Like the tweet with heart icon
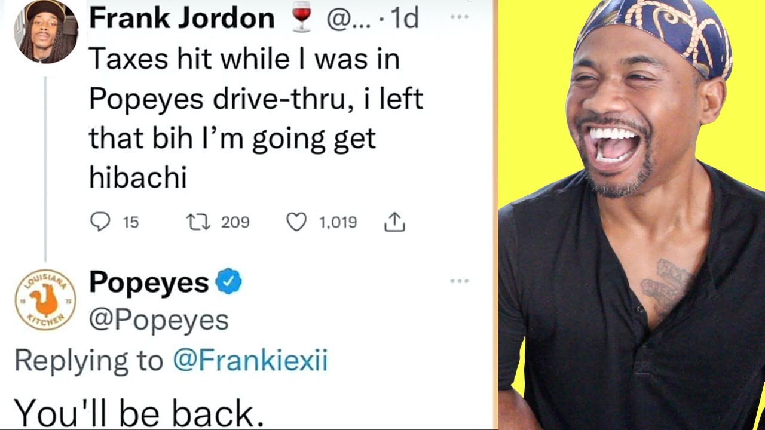Viewport: 765px width, 430px height. tap(296, 222)
